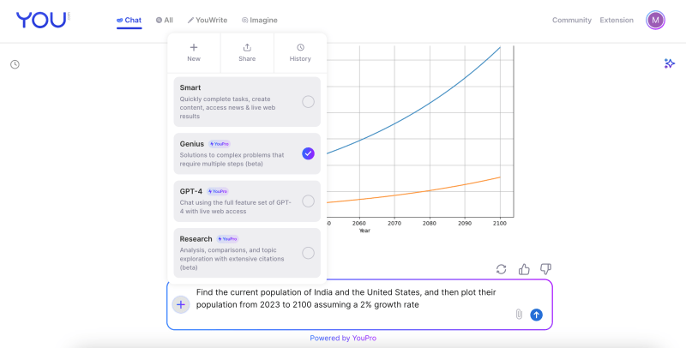Click the plus icon beside the query box
Viewport: 686px width, 348px height.
click(x=181, y=304)
